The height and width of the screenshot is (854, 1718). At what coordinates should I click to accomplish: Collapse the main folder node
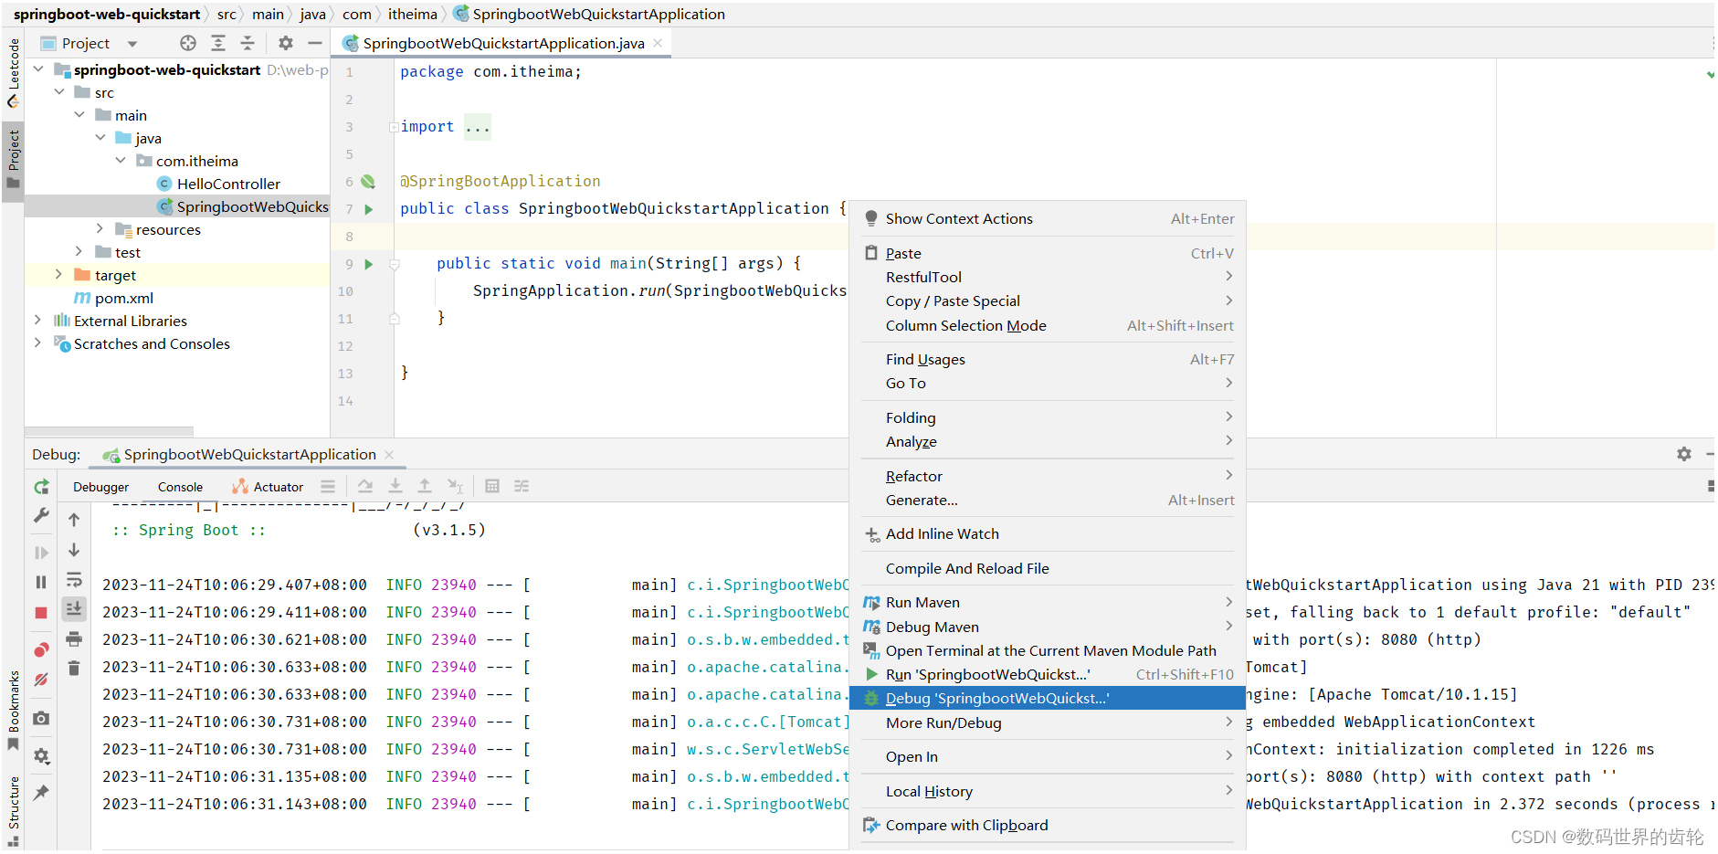[x=79, y=114]
